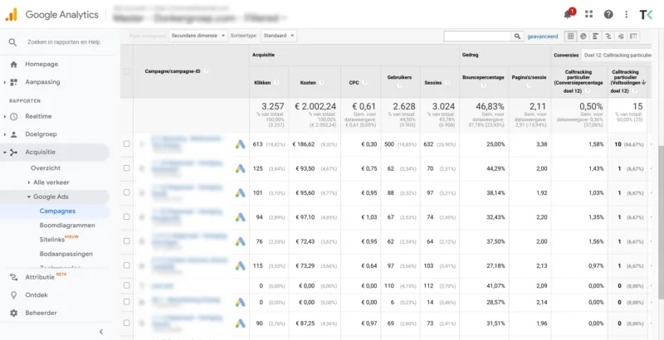Open the Bodaanpassingen report
The width and height of the screenshot is (664, 340).
pyautogui.click(x=66, y=254)
